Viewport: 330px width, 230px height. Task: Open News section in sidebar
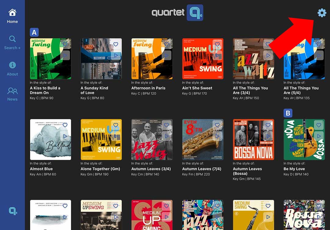[x=12, y=94]
